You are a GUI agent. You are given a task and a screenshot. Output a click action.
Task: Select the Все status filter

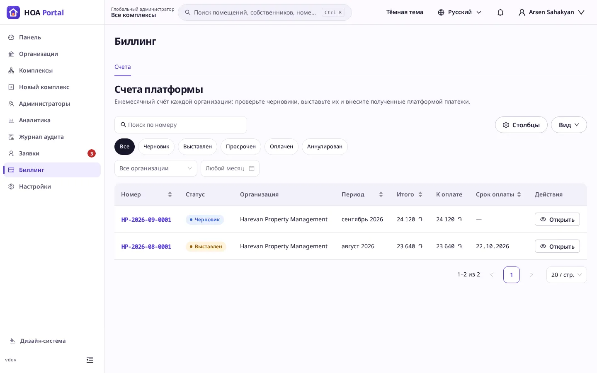click(124, 147)
